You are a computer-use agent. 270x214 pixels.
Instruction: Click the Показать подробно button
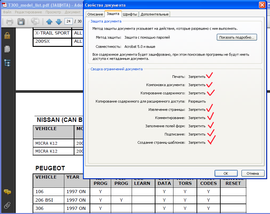(237, 37)
